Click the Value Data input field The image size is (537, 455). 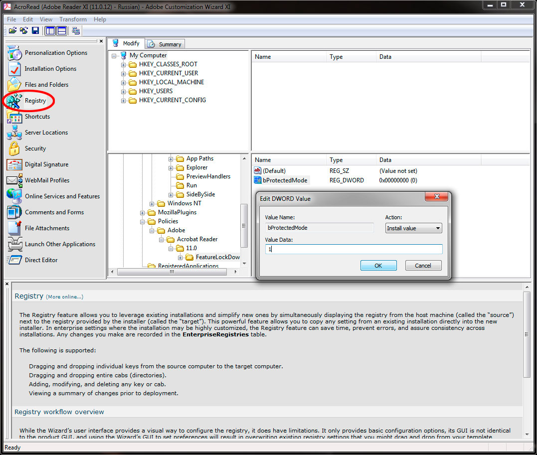point(354,249)
